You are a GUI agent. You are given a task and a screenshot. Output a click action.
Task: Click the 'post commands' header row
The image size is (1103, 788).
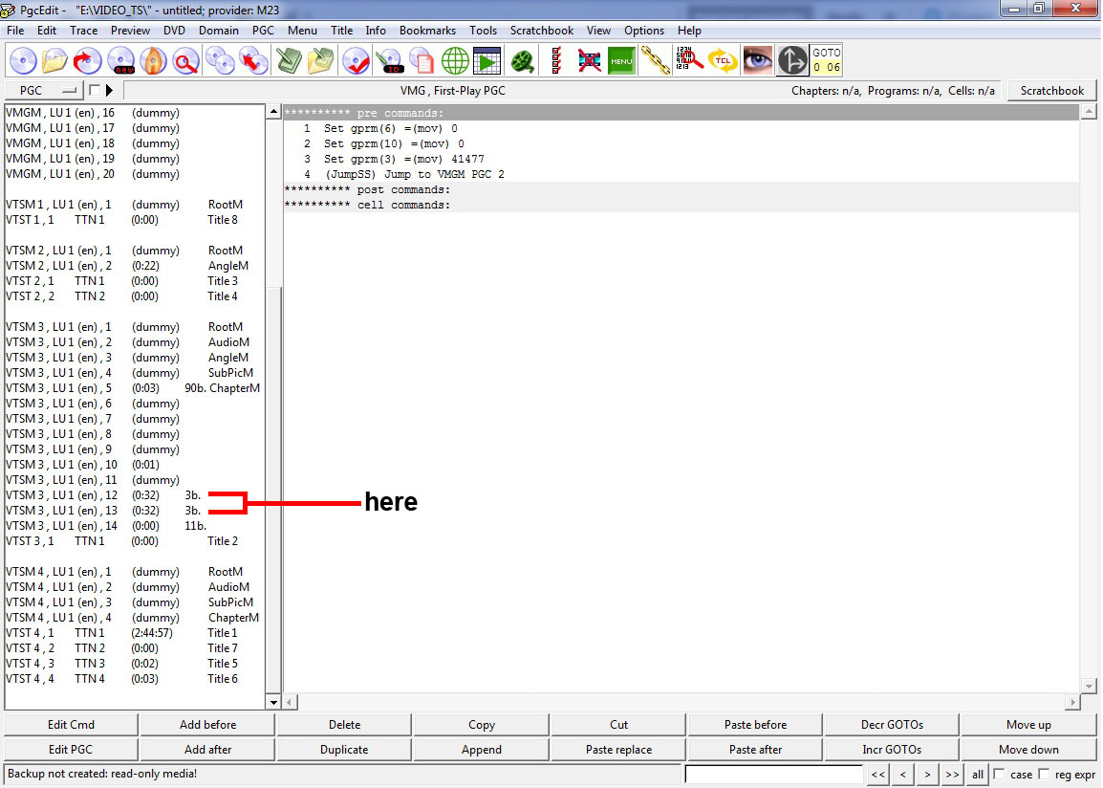click(681, 190)
